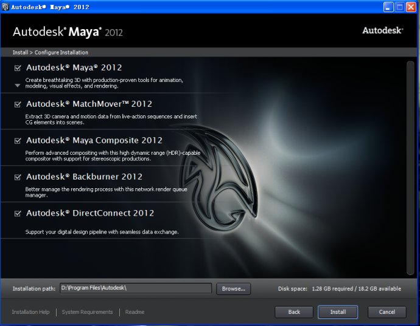Expand the Maya 2012 options triangle
The image size is (420, 326).
tap(18, 86)
